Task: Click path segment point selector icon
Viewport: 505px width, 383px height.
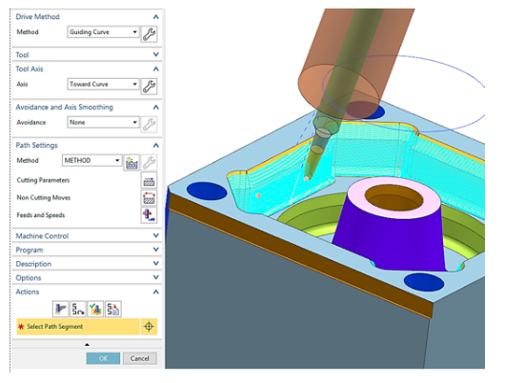Action: point(149,327)
